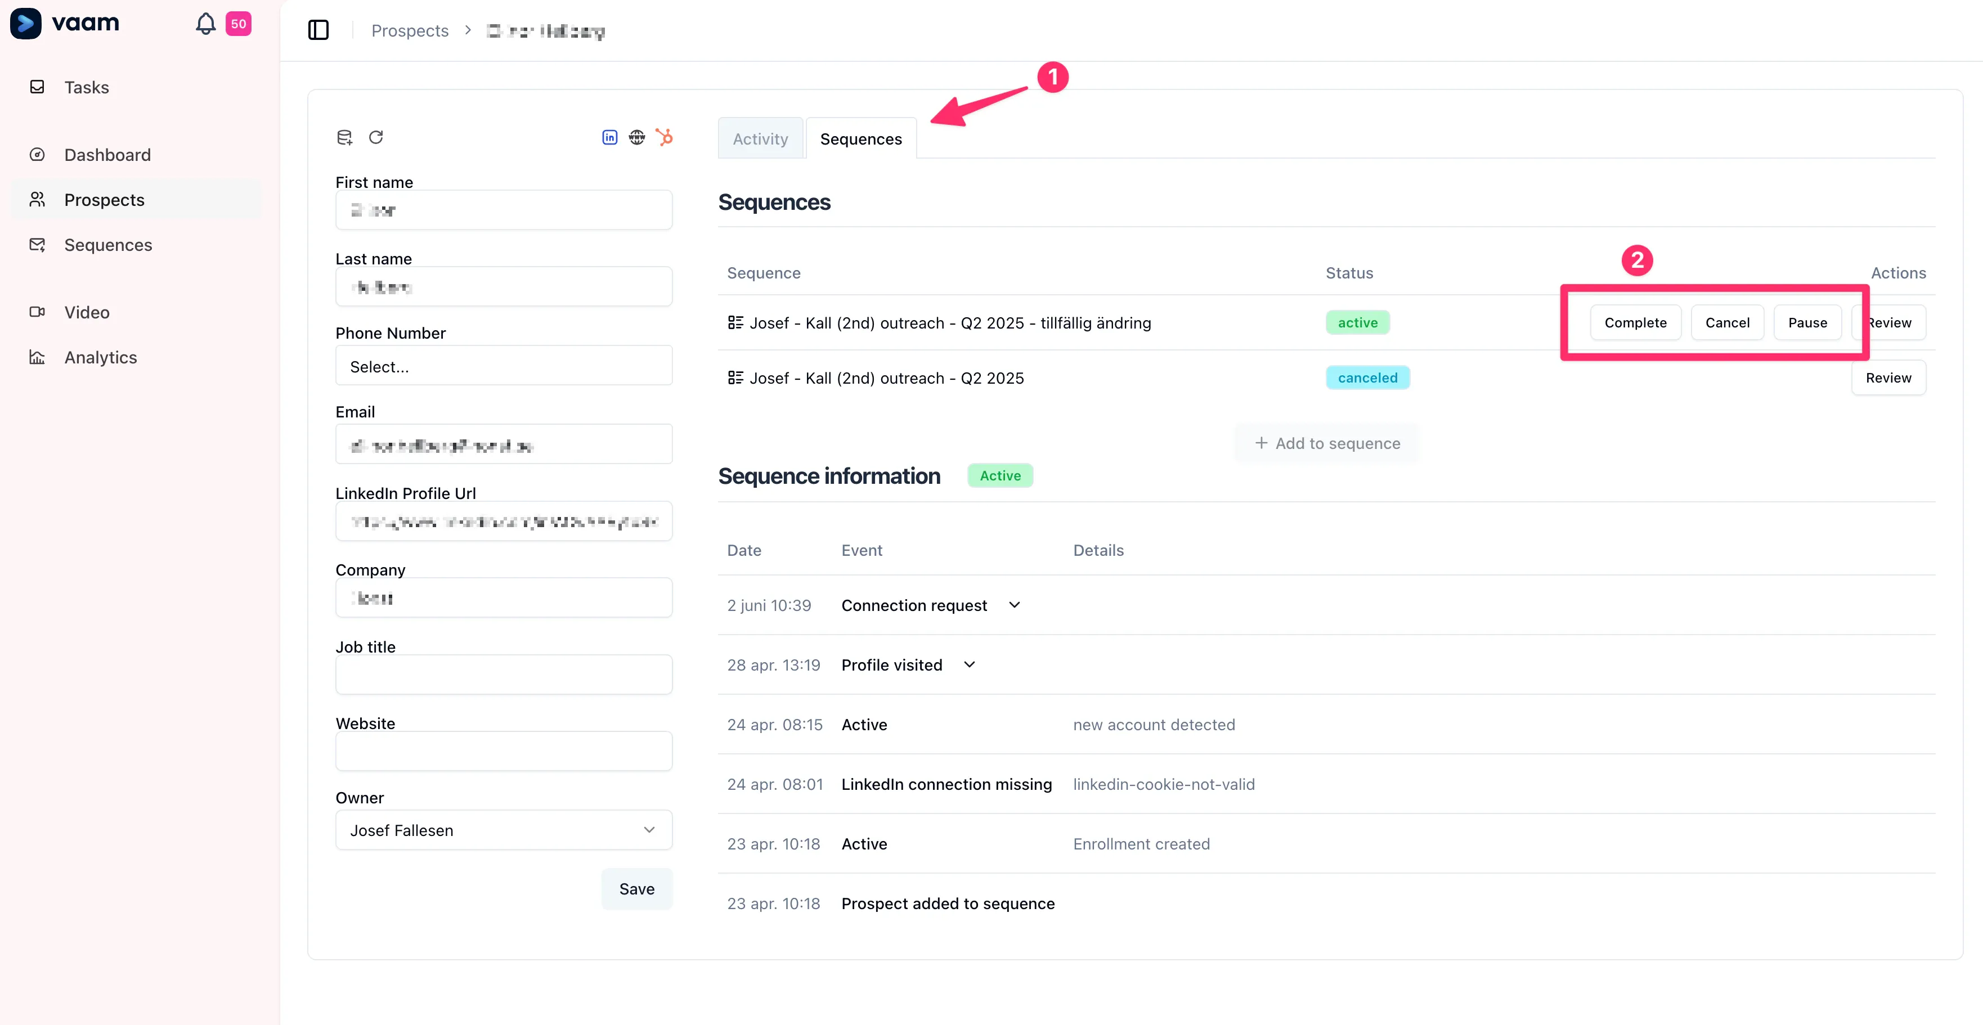The width and height of the screenshot is (1983, 1025).
Task: Open Dashboard from the sidebar
Action: [107, 155]
